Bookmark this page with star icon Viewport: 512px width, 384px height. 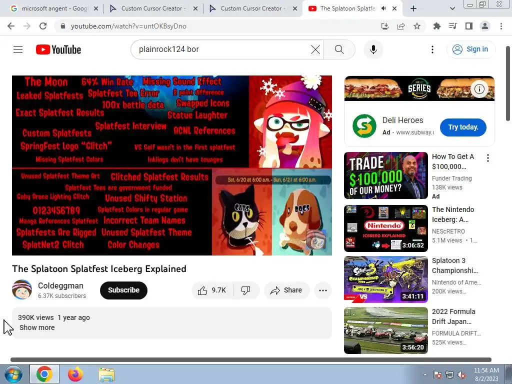coord(417,26)
